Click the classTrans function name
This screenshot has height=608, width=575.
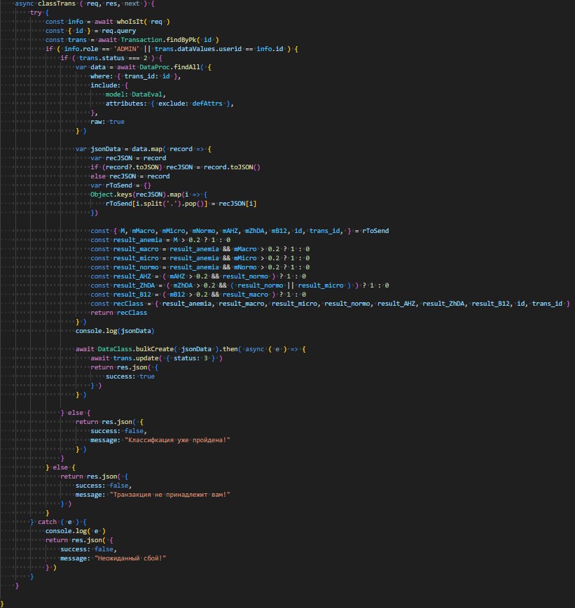[x=56, y=3]
